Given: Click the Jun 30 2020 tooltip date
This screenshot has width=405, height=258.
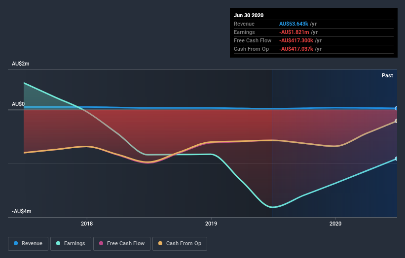Looking at the screenshot, I should (249, 15).
